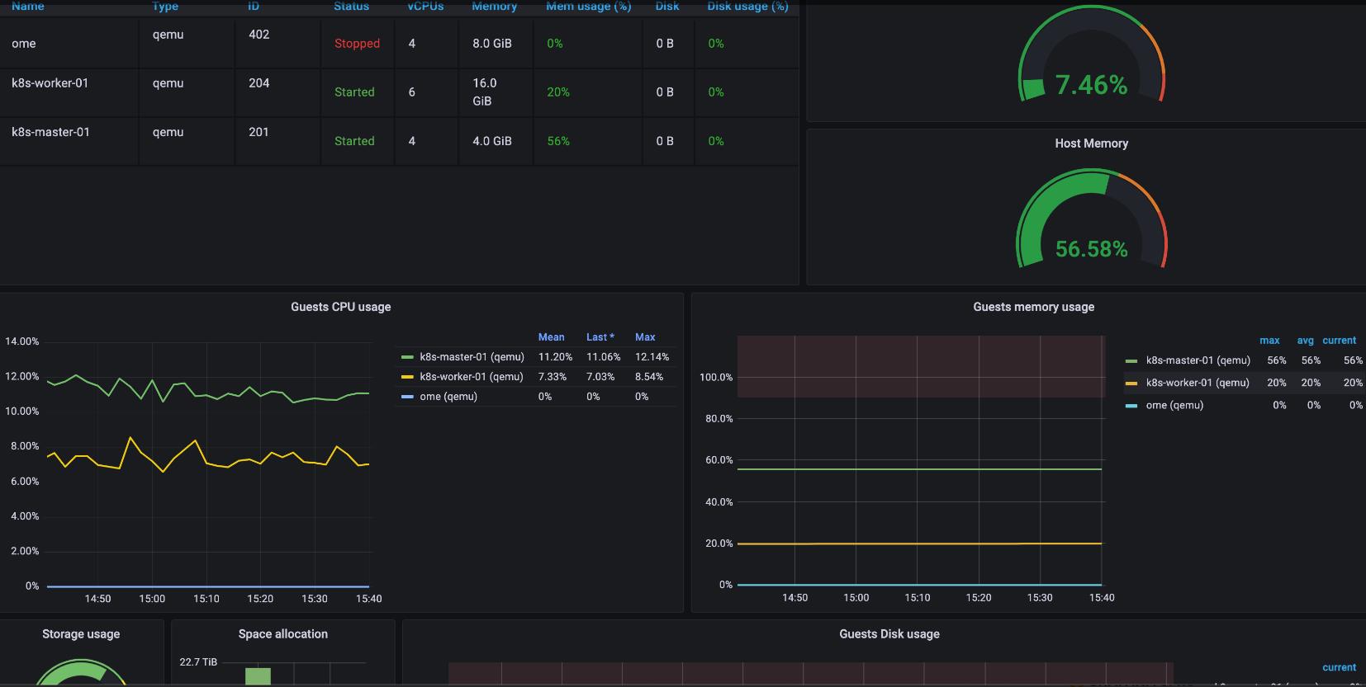Sort CPU legend by Mean
This screenshot has width=1366, height=687.
click(551, 337)
